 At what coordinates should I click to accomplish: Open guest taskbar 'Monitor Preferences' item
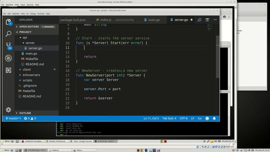click(x=56, y=141)
